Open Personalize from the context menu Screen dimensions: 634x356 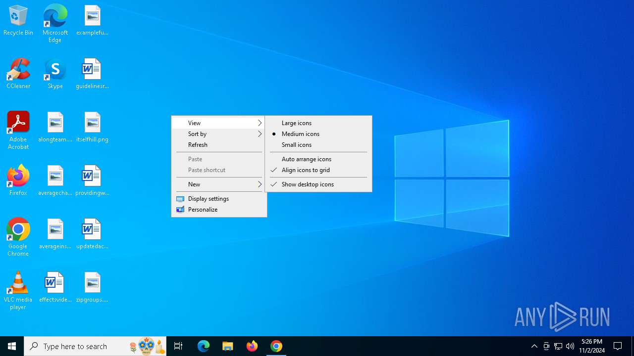[219, 210]
